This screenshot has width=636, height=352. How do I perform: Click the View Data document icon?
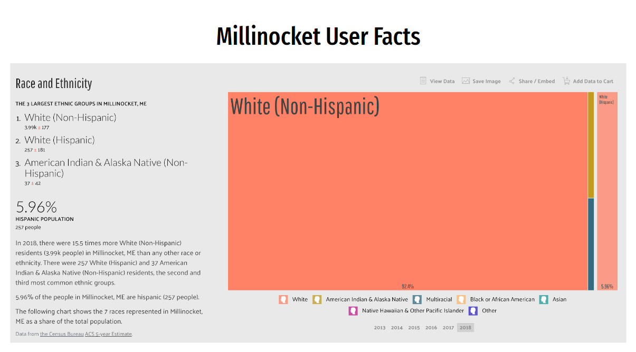[423, 81]
